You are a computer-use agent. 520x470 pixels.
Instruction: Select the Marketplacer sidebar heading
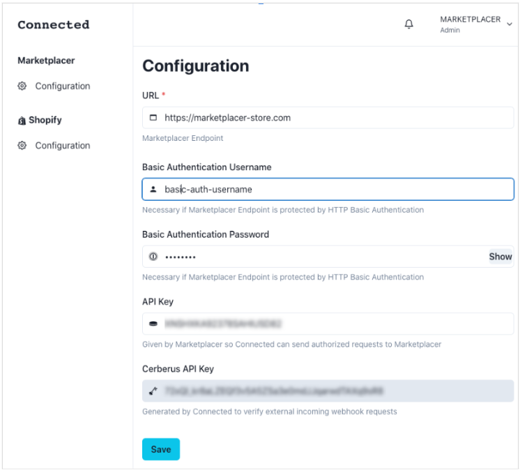click(46, 61)
